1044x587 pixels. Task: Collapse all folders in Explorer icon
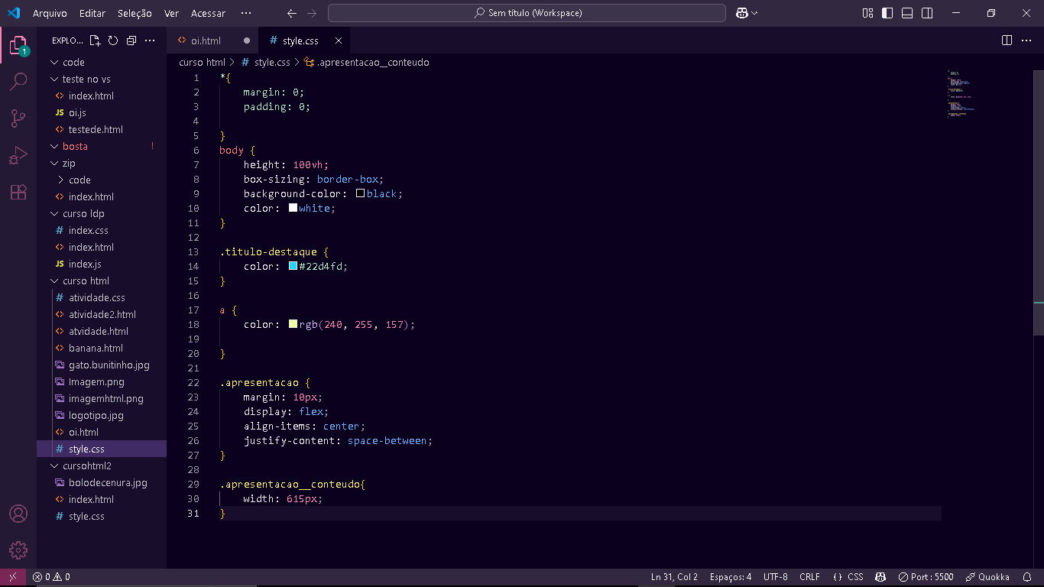coord(131,41)
